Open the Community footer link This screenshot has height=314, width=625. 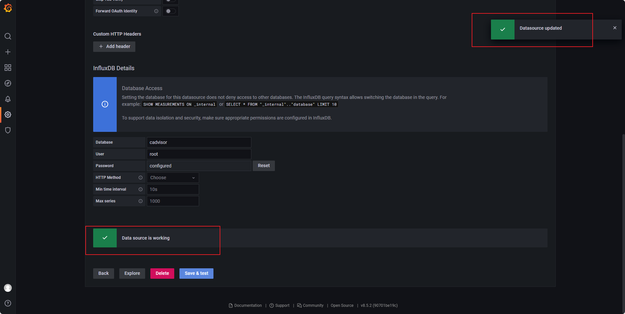point(310,306)
